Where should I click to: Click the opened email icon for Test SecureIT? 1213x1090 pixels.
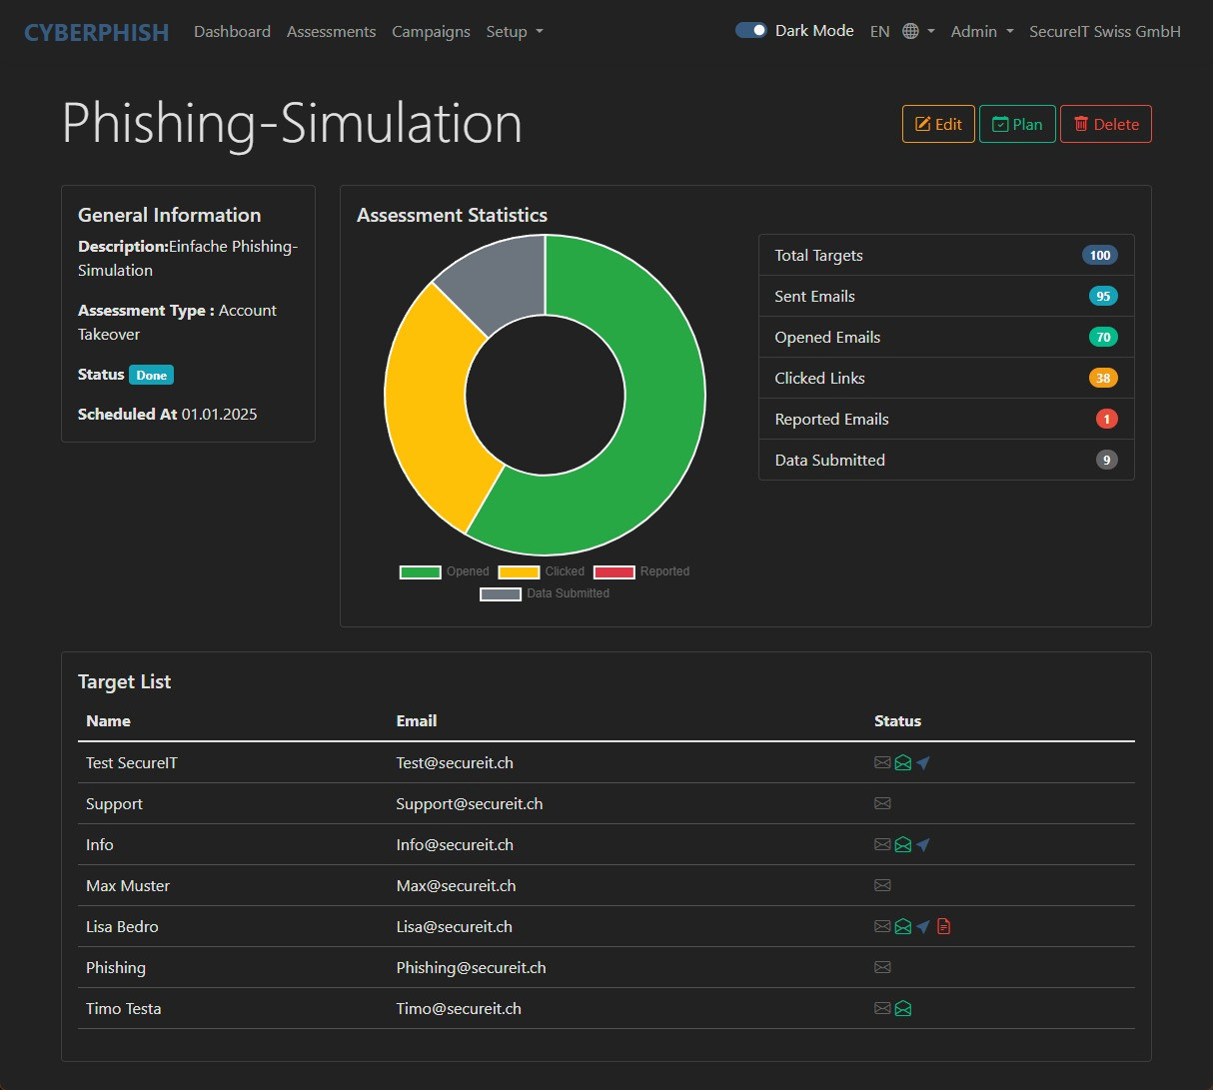click(903, 763)
